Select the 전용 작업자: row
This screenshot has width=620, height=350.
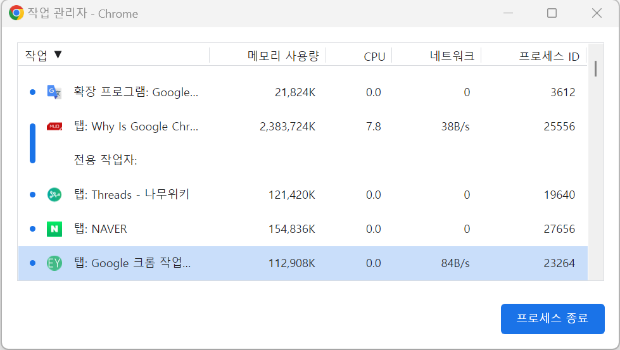click(x=303, y=160)
